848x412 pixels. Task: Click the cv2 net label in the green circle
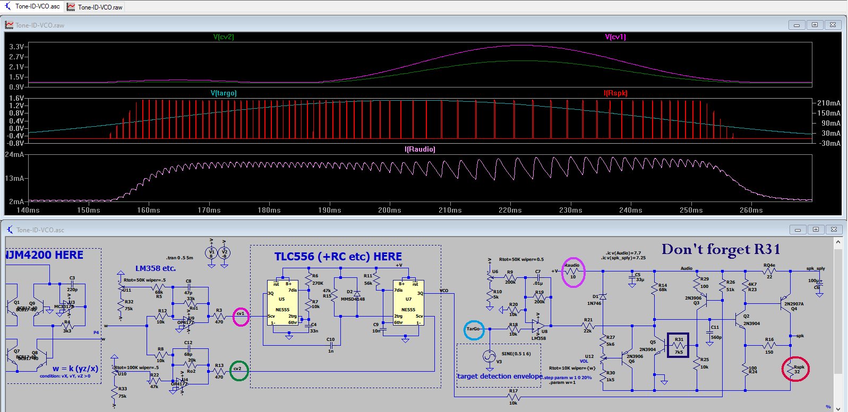[x=238, y=370]
